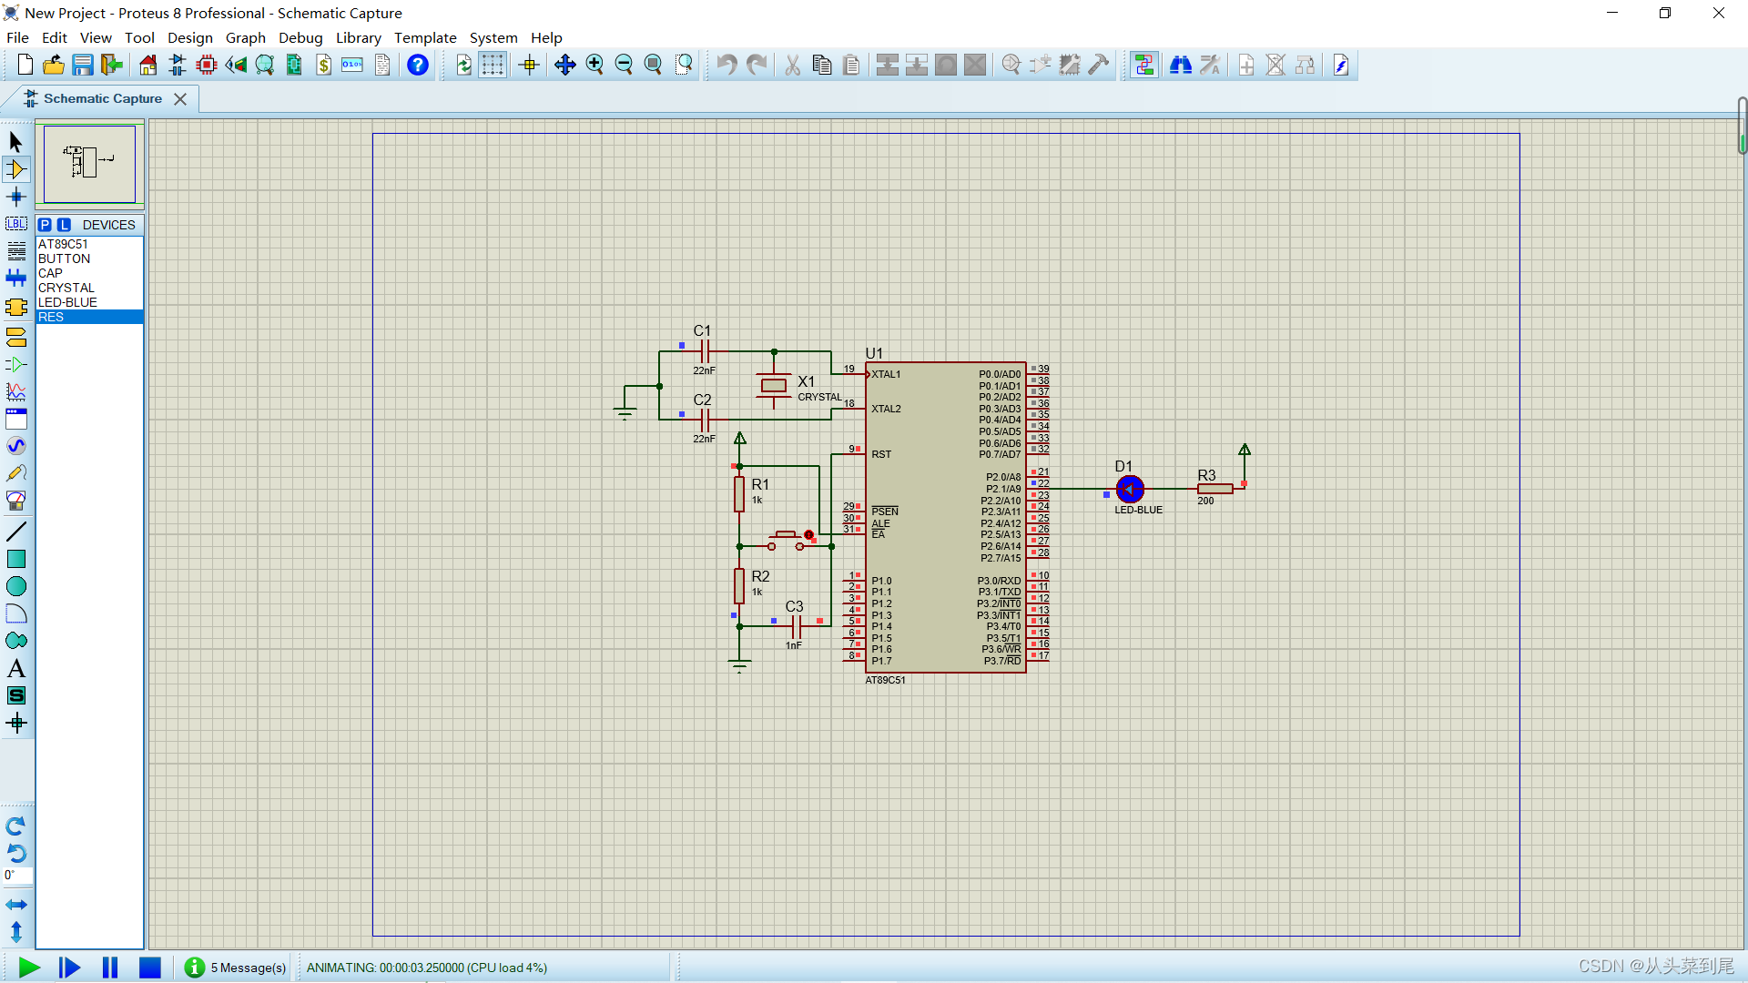Viewport: 1748px width, 983px height.
Task: Click the L library manager button
Action: 64,225
